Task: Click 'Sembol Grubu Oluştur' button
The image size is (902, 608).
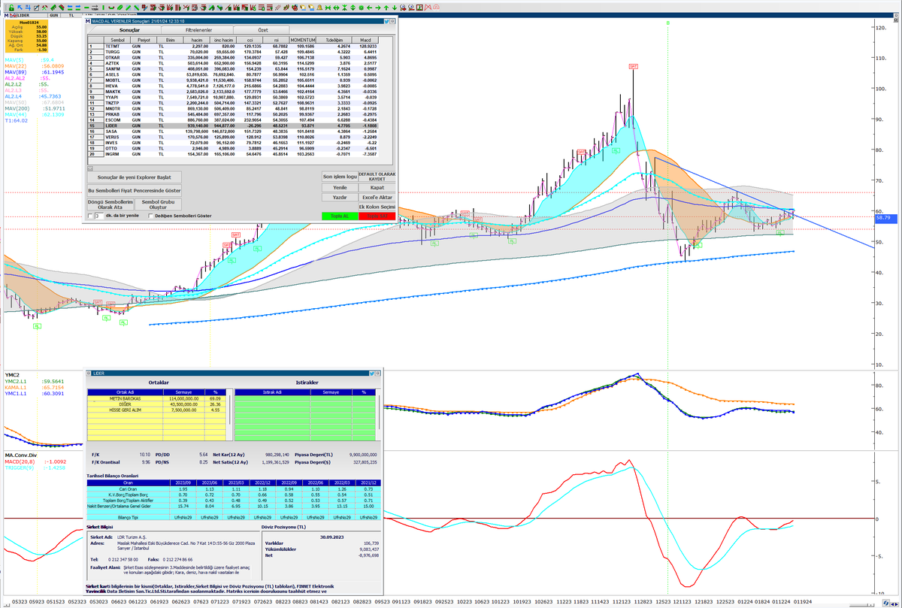Action: coord(158,204)
